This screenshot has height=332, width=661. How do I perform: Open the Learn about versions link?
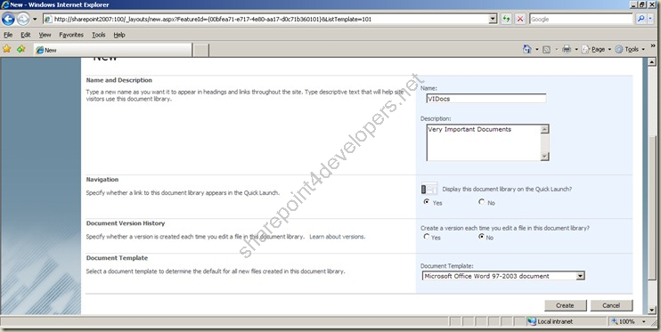pos(337,237)
